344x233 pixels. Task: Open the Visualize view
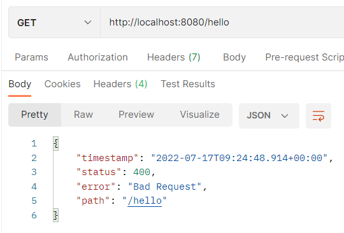(x=199, y=115)
